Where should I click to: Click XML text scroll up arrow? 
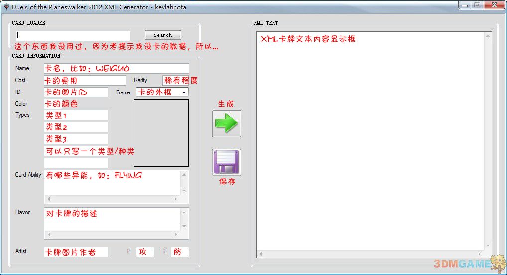click(x=488, y=36)
